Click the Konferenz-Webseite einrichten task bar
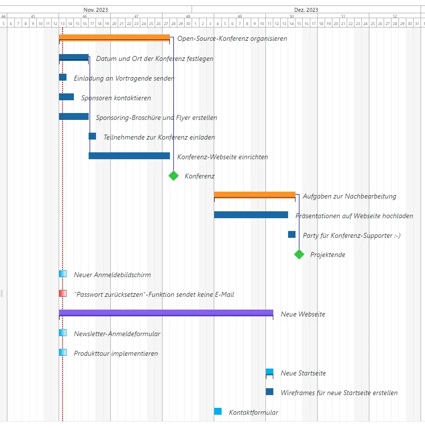Viewport: 425px width, 429px height. (128, 155)
